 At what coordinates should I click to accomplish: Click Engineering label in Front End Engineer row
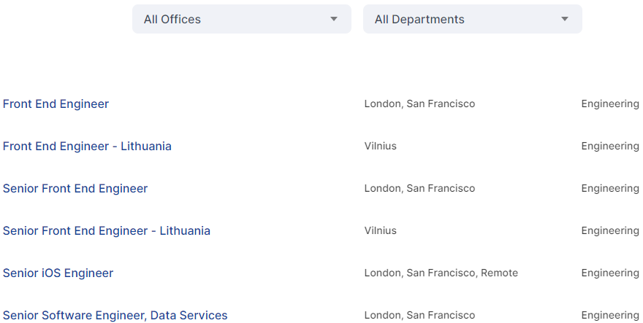click(x=610, y=104)
